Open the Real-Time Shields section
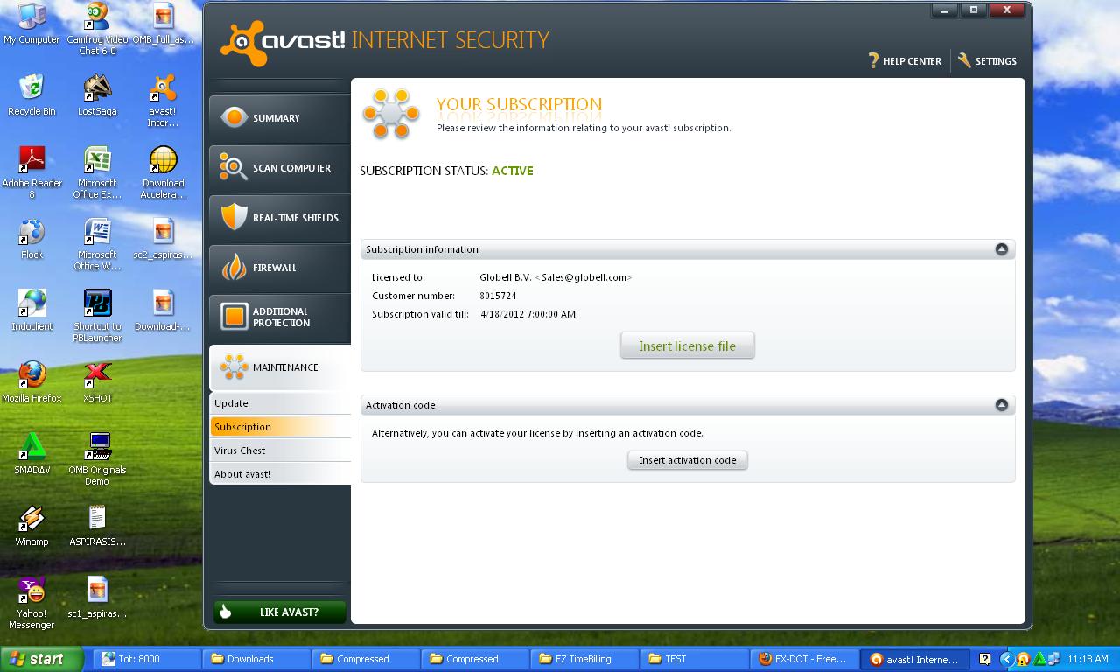Image resolution: width=1120 pixels, height=672 pixels. (280, 218)
